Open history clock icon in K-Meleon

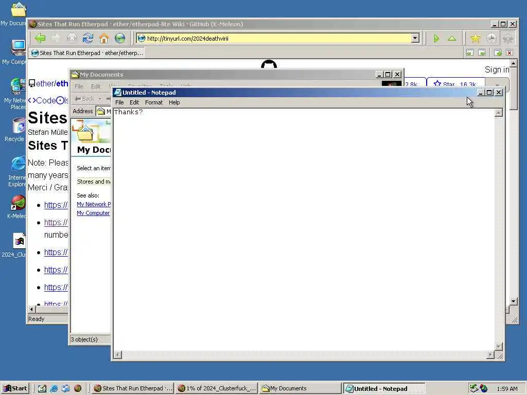click(491, 39)
